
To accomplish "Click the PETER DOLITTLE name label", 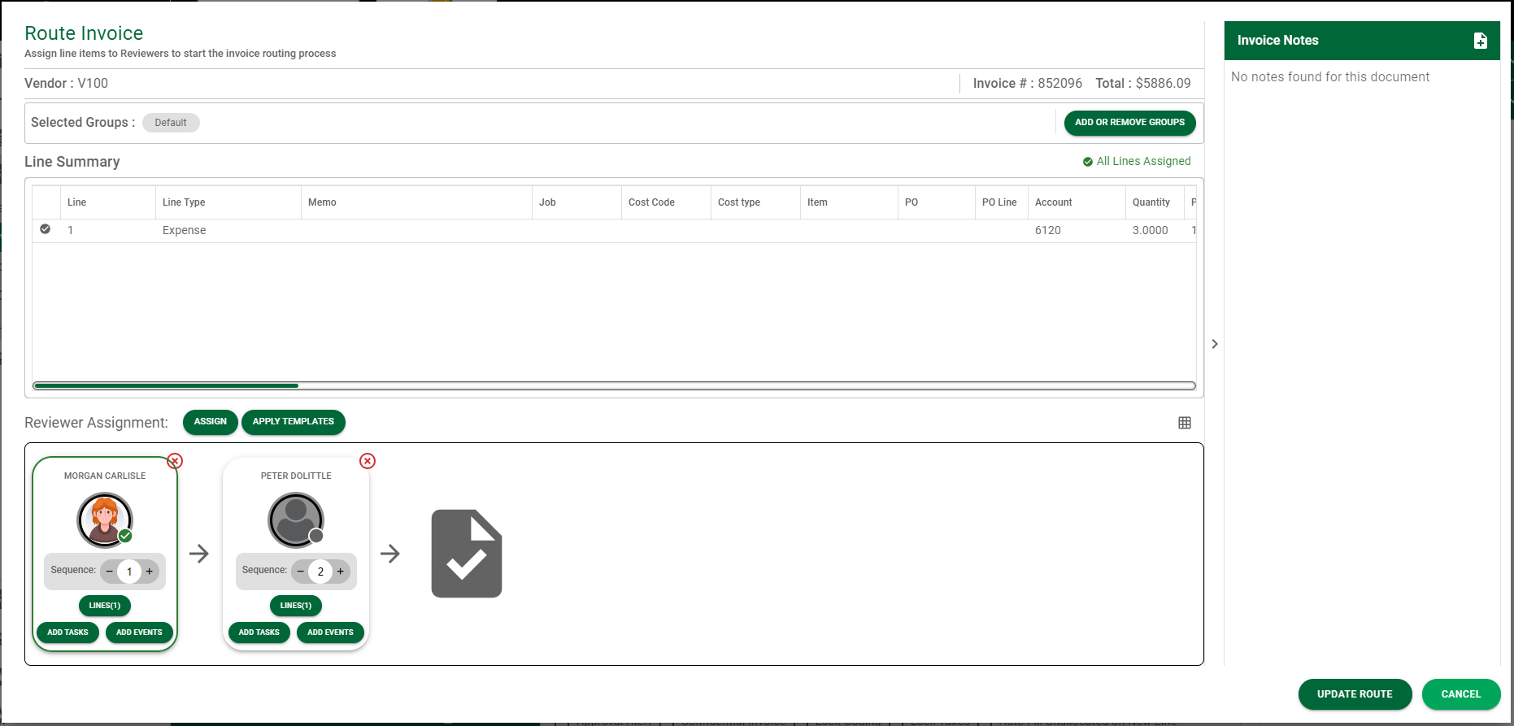I will [x=296, y=476].
